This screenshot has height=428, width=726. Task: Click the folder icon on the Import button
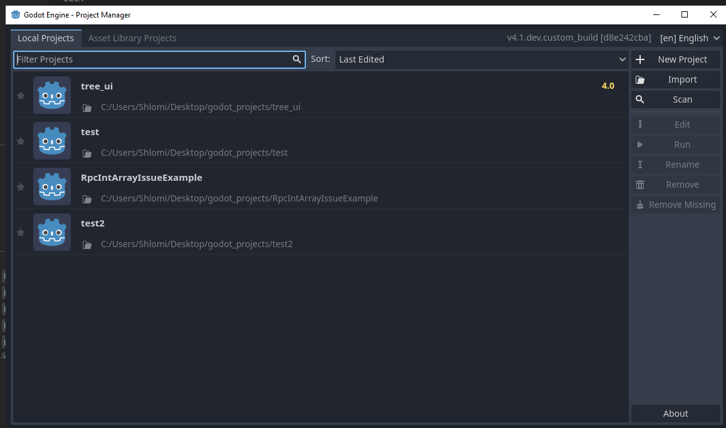pos(640,79)
